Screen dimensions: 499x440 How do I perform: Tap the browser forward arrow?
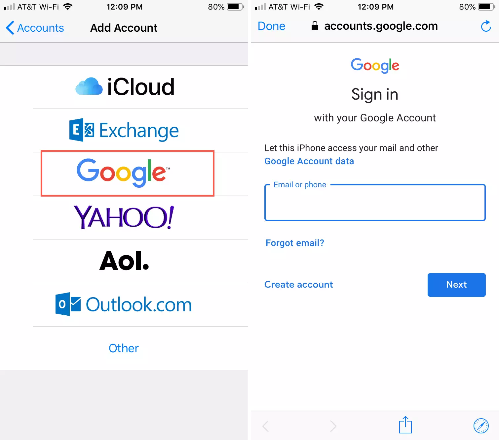point(333,426)
